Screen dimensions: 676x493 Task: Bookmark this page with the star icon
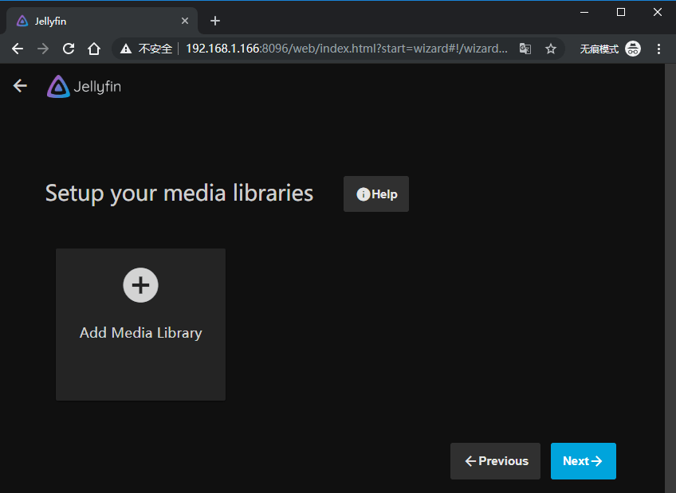(x=550, y=49)
